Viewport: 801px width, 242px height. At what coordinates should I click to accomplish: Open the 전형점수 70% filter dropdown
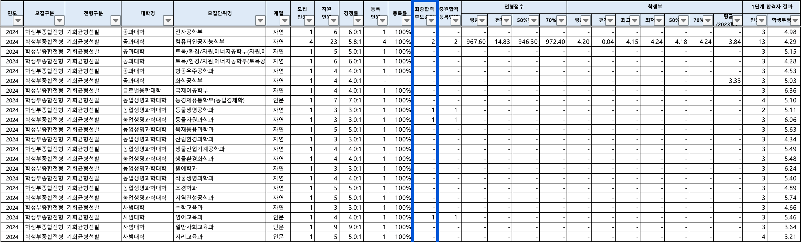click(x=561, y=20)
